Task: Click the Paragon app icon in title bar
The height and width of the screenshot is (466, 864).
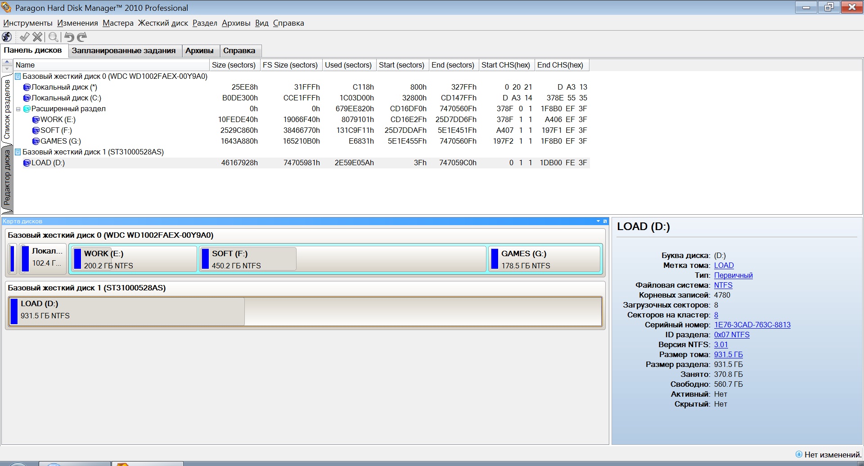Action: coord(7,8)
